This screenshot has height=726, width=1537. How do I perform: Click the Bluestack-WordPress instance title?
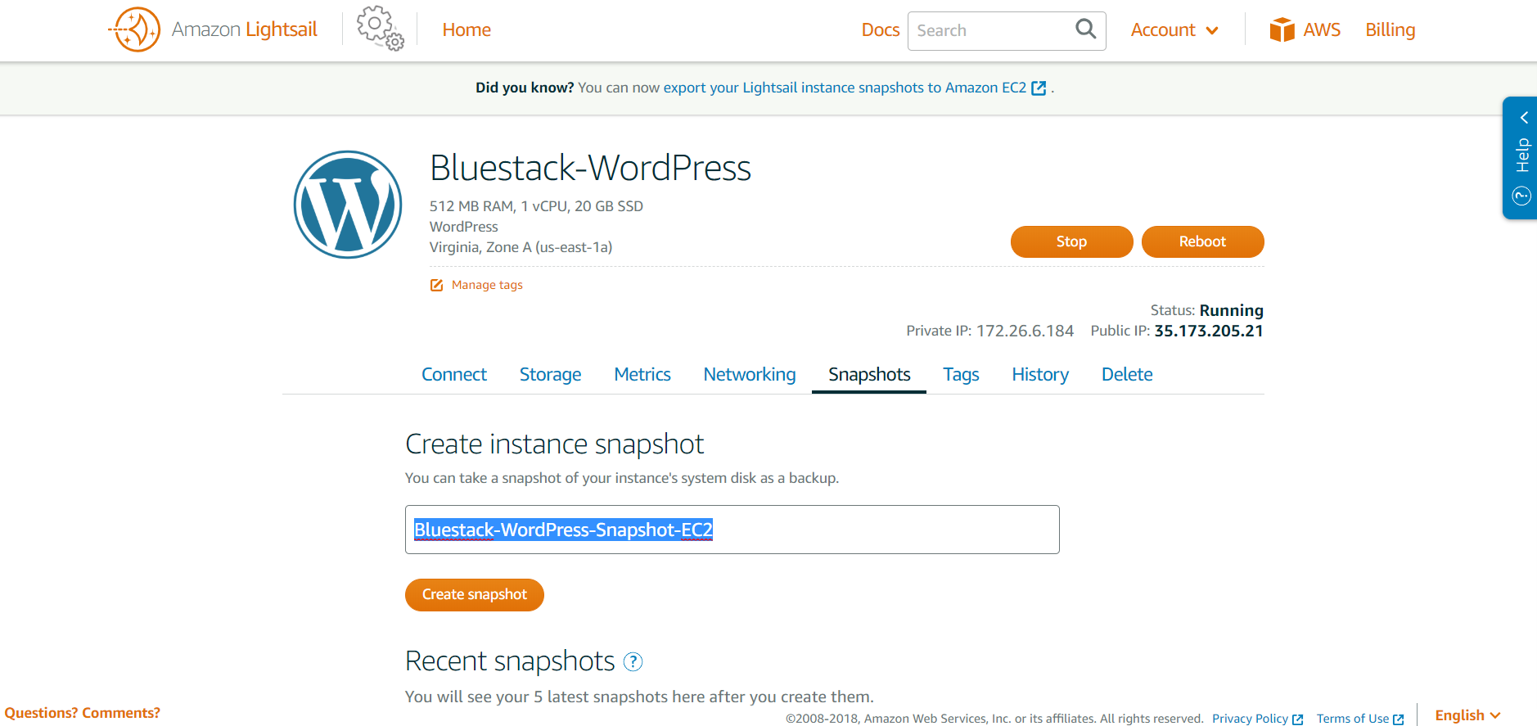tap(590, 168)
